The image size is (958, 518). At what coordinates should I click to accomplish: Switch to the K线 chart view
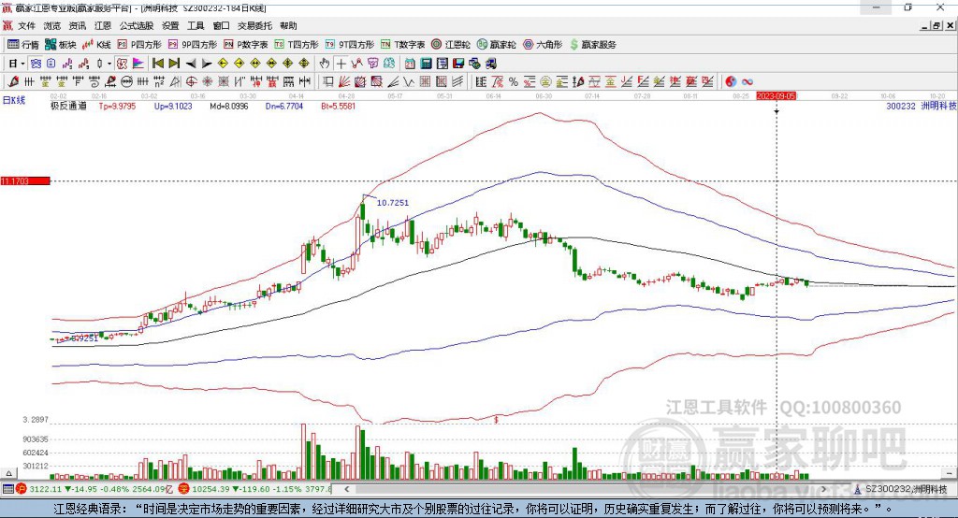96,45
